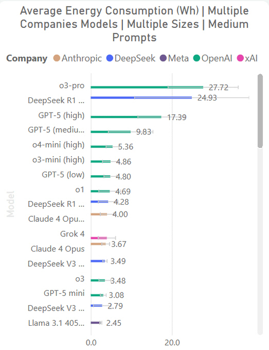Click the Llama 3.1 405... axis label
269x350 pixels.
tap(56, 323)
